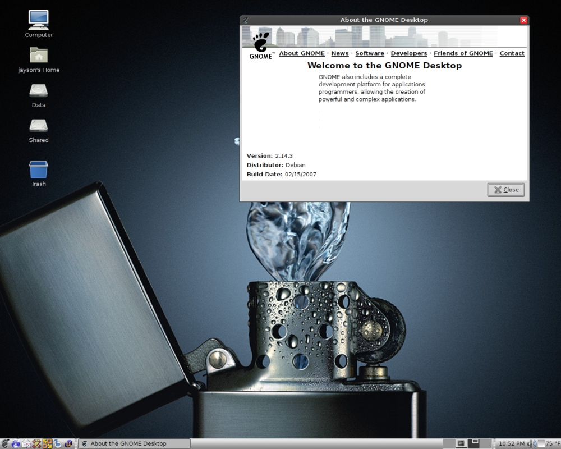Launch the globe web browser panel icon
The width and height of the screenshot is (561, 449).
coord(16,444)
